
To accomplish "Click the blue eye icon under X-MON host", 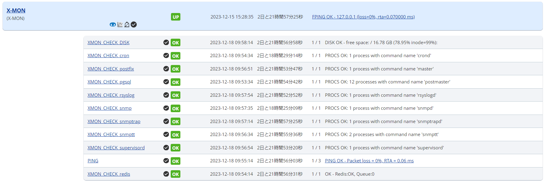I will point(112,24).
